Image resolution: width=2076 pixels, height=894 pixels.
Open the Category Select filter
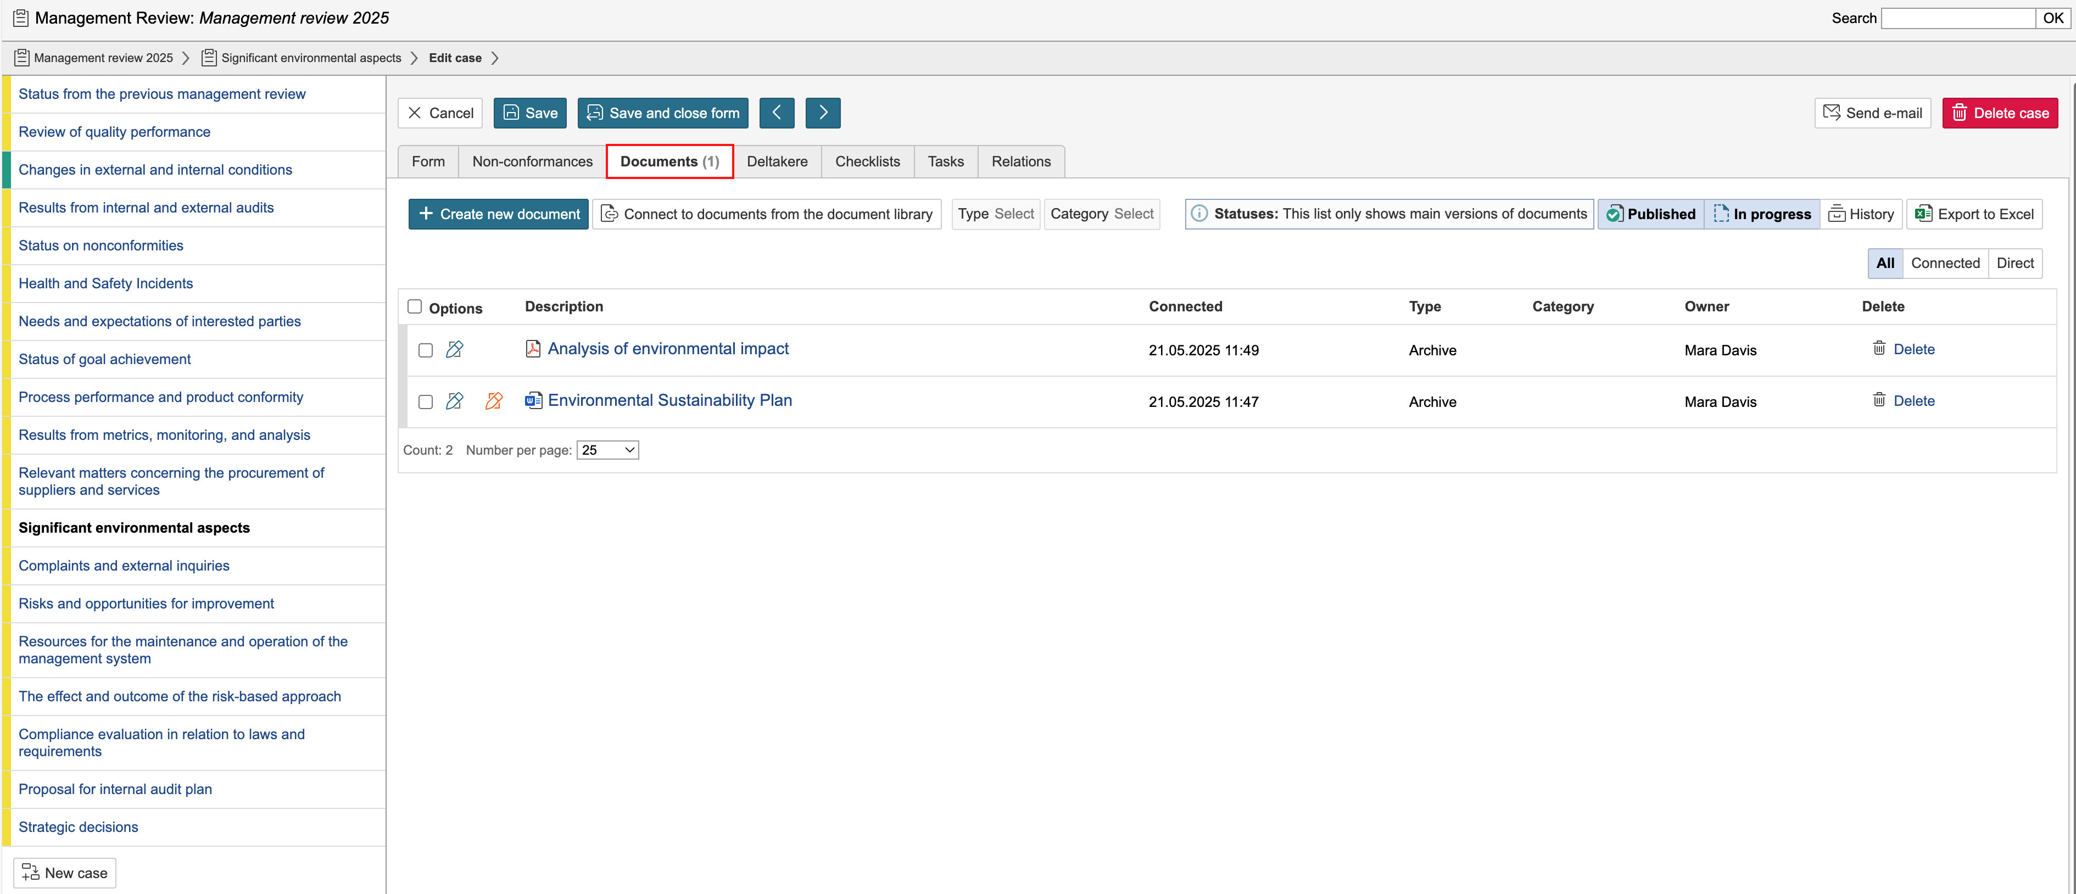[x=1101, y=214]
